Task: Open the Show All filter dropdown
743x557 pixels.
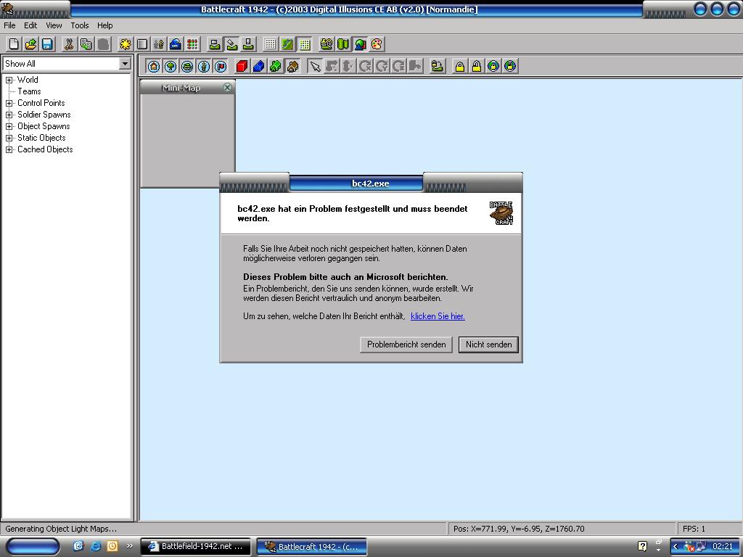Action: tap(125, 64)
